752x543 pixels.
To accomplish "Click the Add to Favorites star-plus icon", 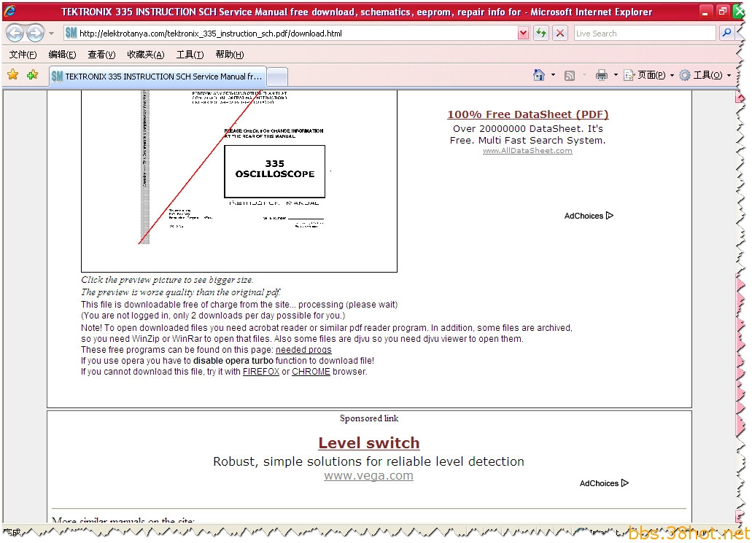I will pos(33,75).
